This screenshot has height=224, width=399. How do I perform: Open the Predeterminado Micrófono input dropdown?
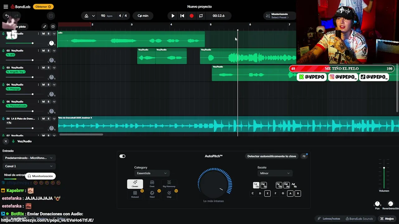pyautogui.click(x=29, y=158)
